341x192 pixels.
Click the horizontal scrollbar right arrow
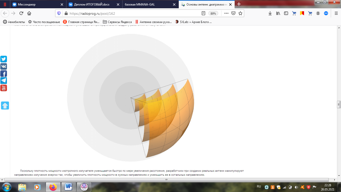[x=334, y=180]
